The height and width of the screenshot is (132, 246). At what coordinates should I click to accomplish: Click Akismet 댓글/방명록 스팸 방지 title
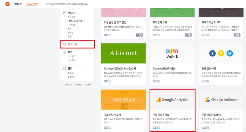pos(120,69)
